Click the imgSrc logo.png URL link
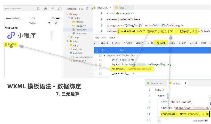Screen dimensions: 211x124 pyautogui.click(x=147, y=64)
